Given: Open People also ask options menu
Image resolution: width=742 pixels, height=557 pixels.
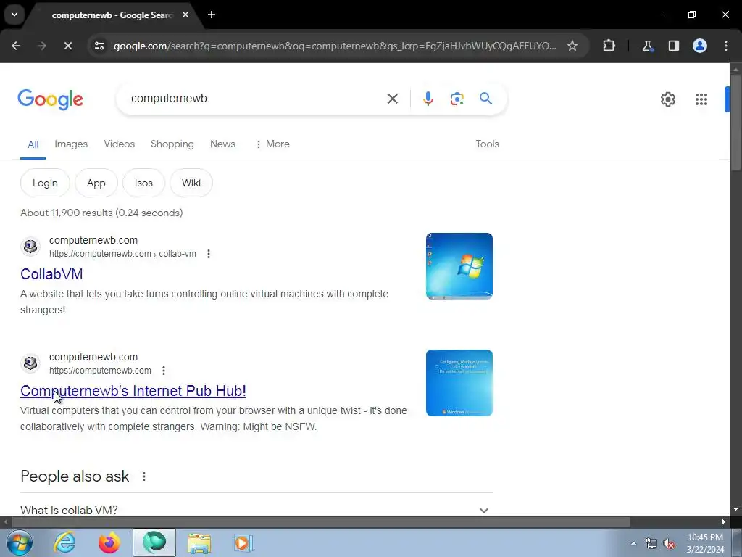Looking at the screenshot, I should pyautogui.click(x=144, y=476).
